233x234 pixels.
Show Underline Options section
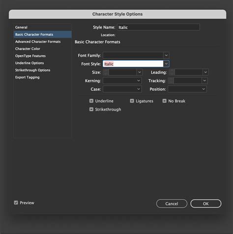[42, 63]
